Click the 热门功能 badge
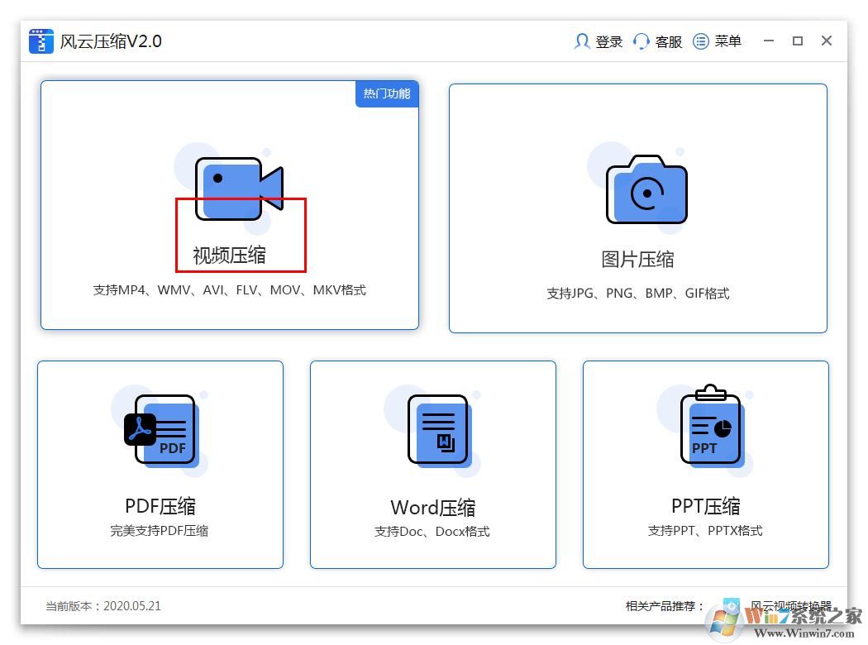 point(386,94)
